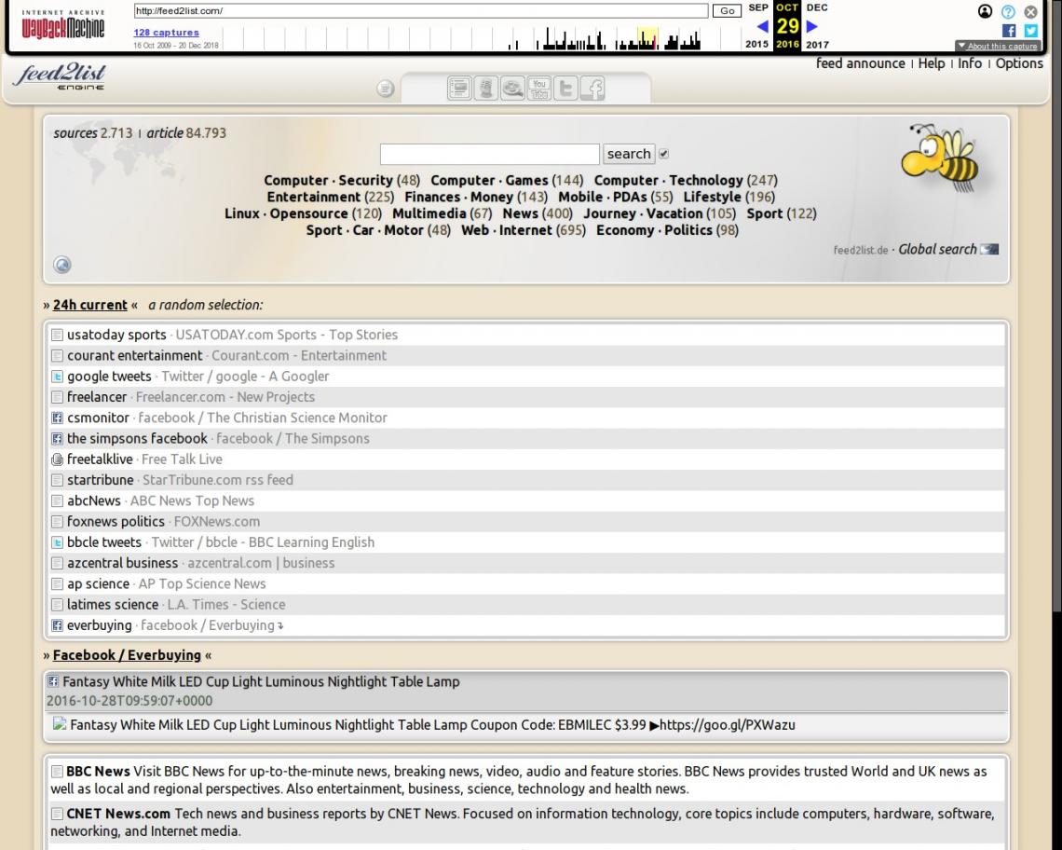Open the Computer · Security category
Viewport: 1062px width, 850px height.
(328, 180)
